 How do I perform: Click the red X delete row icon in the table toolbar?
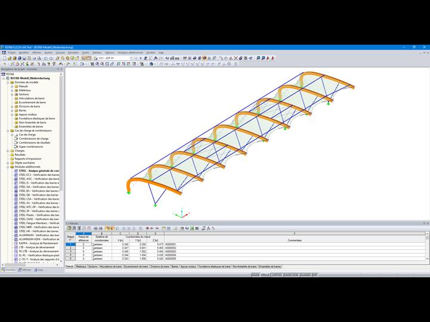coord(148,228)
